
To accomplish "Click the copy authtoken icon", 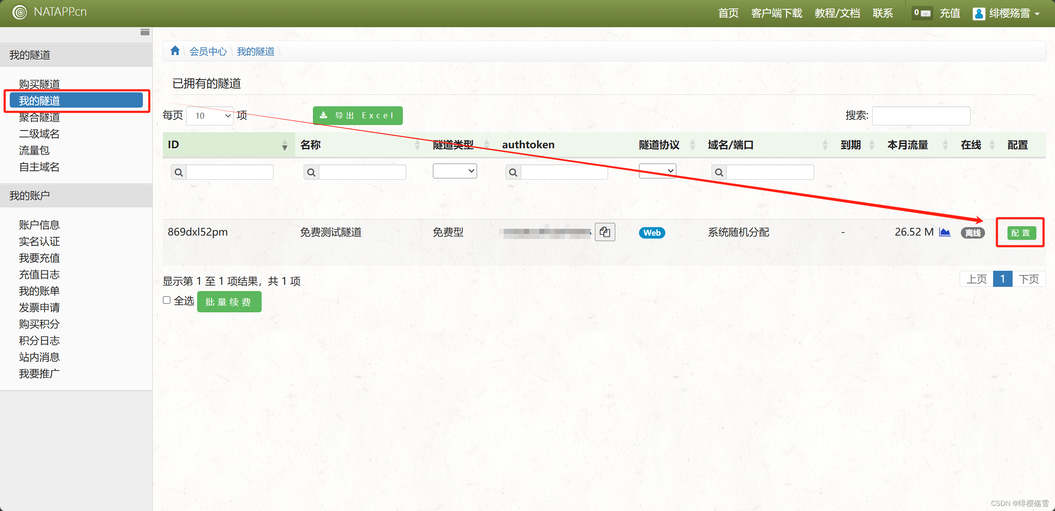I will coord(605,232).
